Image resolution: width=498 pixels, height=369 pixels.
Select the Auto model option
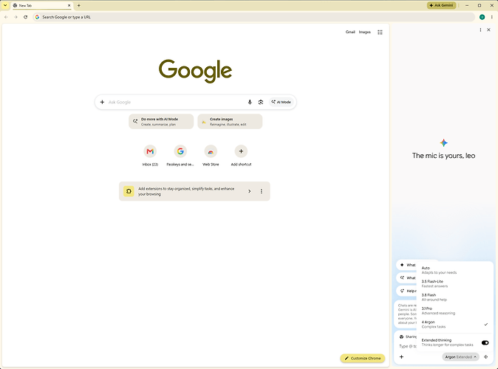coord(454,270)
